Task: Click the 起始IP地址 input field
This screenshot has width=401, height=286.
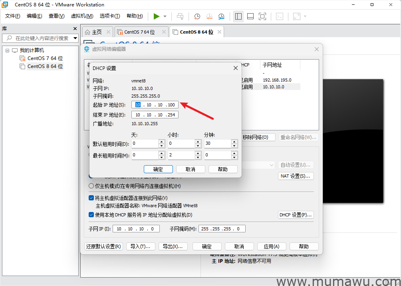Action: click(155, 104)
